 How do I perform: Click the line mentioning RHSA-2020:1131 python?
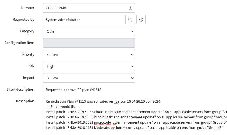tap(134, 128)
